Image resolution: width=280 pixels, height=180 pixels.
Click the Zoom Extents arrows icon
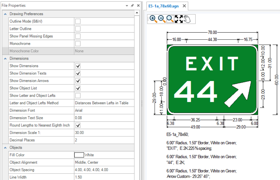pos(179,19)
